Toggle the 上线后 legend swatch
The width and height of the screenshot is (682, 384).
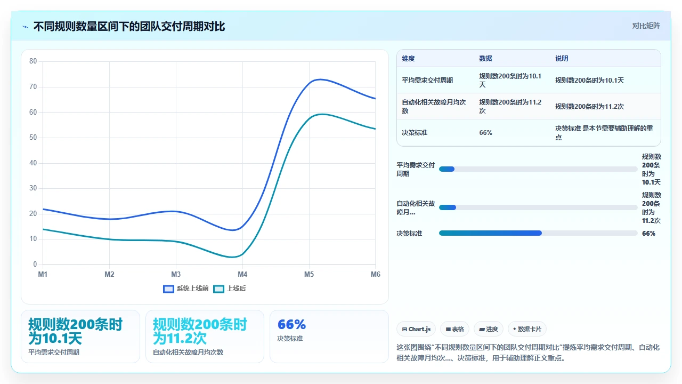(219, 289)
